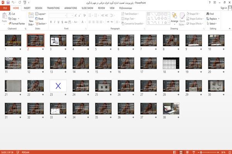
Task: Open the font size combo box
Action: coord(70,15)
